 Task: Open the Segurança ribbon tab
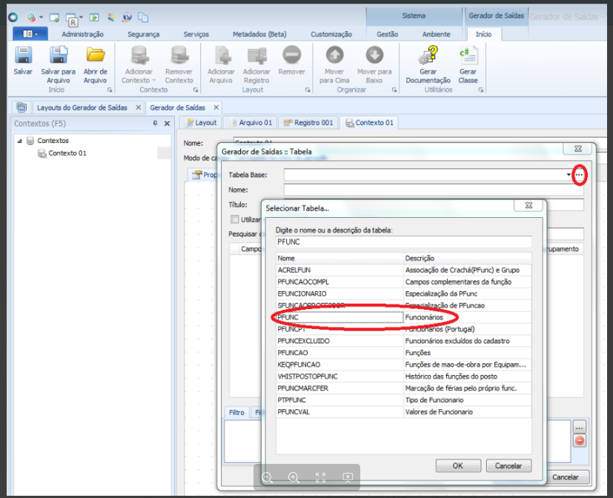point(144,34)
